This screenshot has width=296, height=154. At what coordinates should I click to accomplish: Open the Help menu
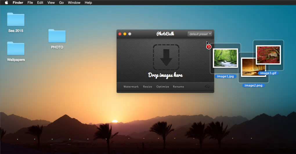(x=88, y=3)
